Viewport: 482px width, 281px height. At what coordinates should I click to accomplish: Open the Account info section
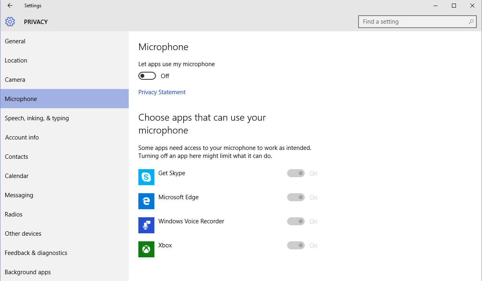(64, 137)
